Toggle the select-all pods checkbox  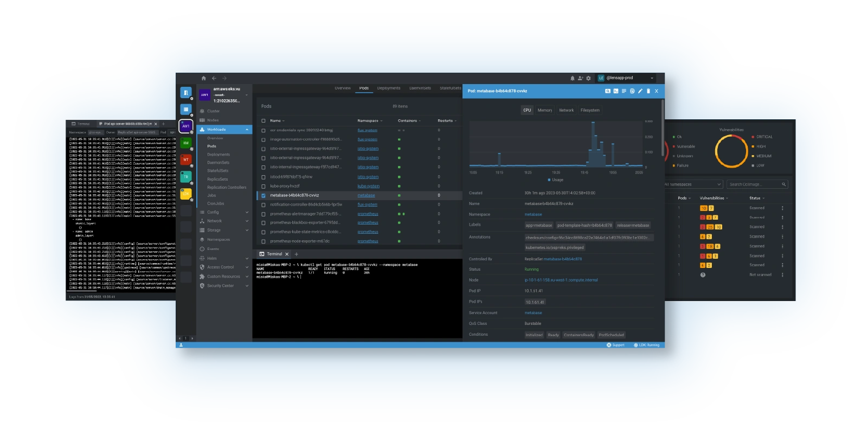[x=264, y=121]
